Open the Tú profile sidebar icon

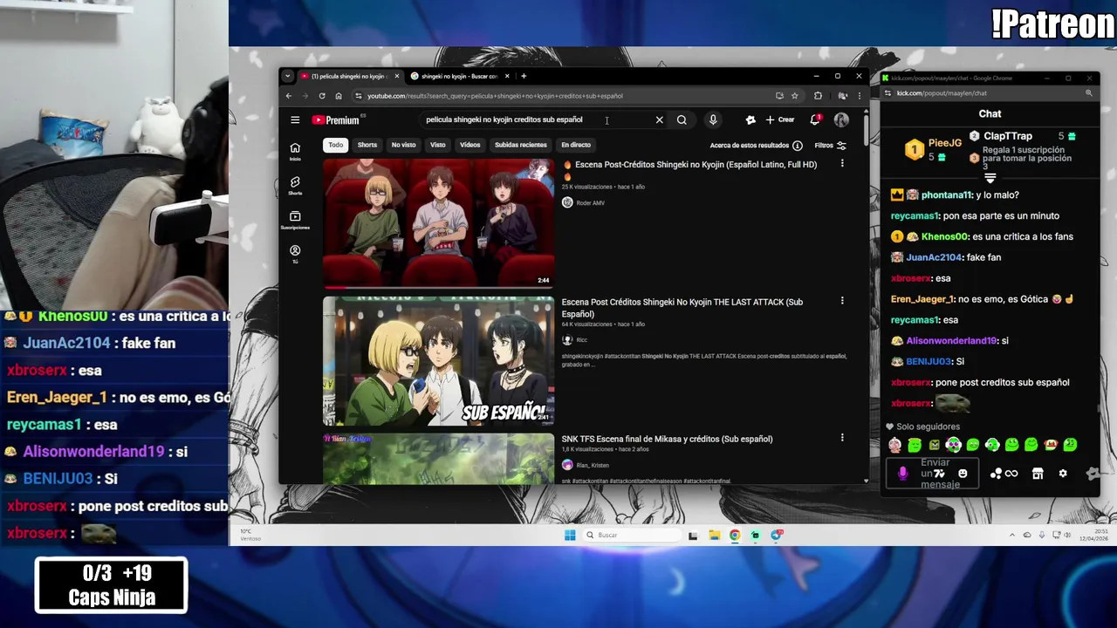click(x=295, y=254)
